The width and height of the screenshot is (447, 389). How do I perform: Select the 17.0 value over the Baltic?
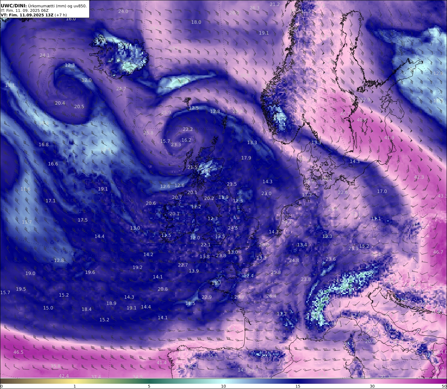(382, 191)
